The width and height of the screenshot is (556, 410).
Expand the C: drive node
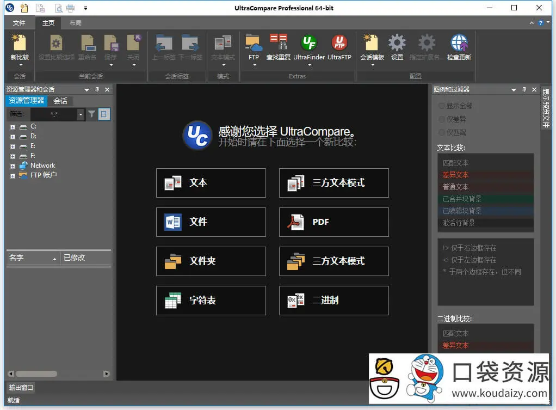tap(13, 127)
